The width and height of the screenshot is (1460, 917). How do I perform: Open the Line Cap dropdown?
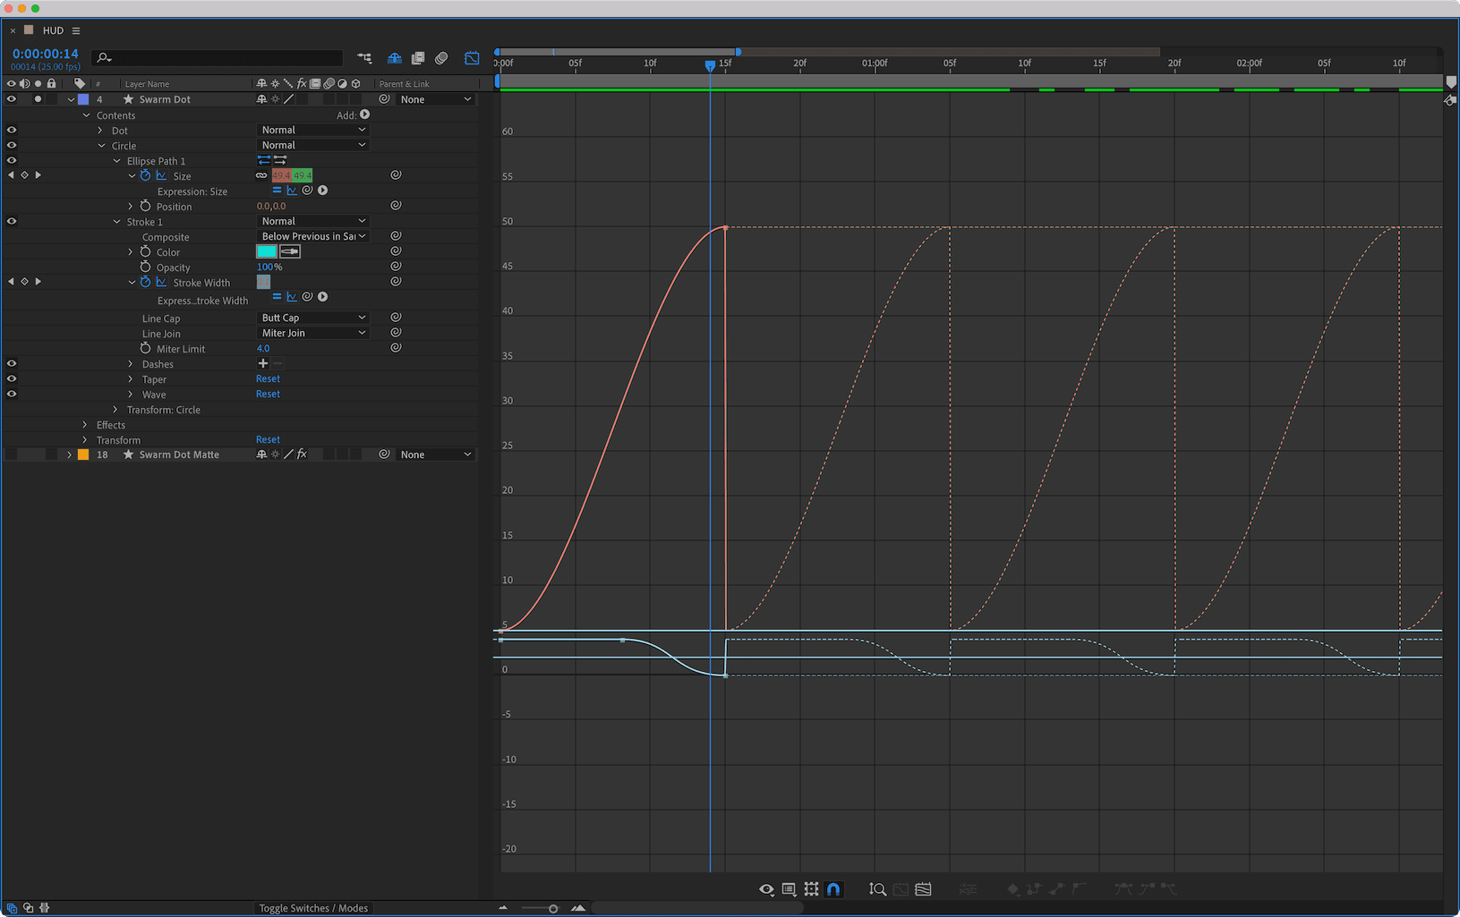[x=312, y=318]
